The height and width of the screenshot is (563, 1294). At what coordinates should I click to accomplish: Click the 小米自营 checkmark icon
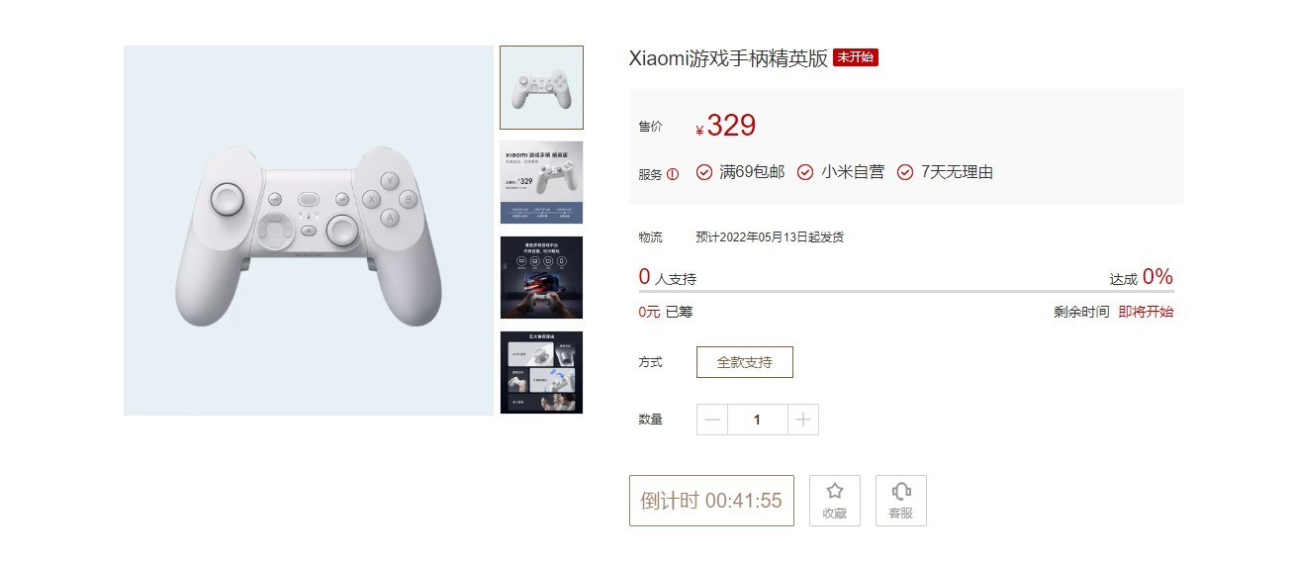point(805,172)
